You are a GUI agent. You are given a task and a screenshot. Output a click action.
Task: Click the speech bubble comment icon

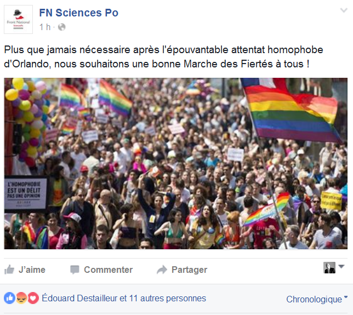coord(75,270)
